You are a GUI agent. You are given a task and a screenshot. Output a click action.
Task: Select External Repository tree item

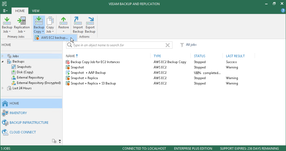coord(30,78)
